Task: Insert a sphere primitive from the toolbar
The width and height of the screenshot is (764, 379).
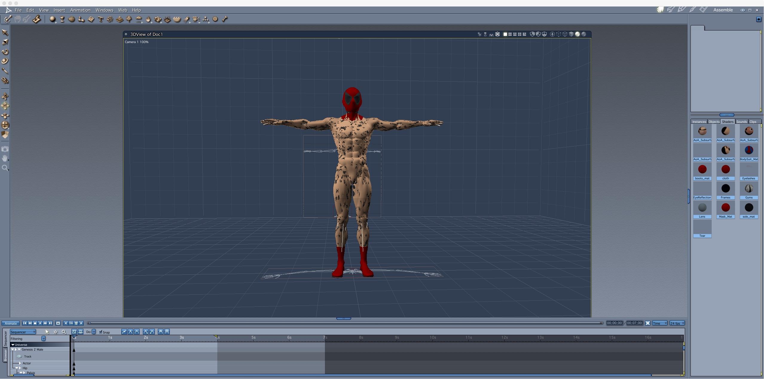Action: 52,19
